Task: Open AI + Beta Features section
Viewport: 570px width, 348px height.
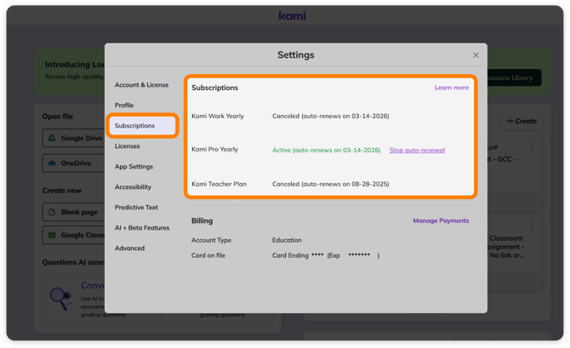Action: 142,228
